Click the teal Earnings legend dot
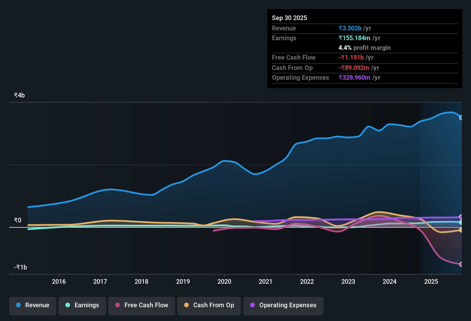 pos(67,305)
